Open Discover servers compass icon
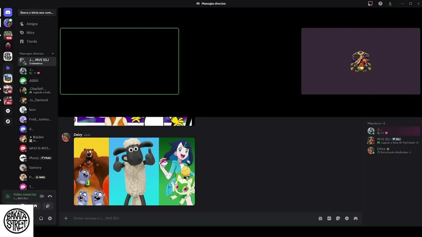Screen dimensions: 422x237 (8, 121)
